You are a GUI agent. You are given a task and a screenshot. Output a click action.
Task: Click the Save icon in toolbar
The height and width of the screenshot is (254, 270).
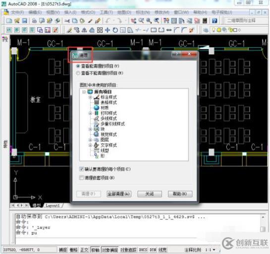25,21
